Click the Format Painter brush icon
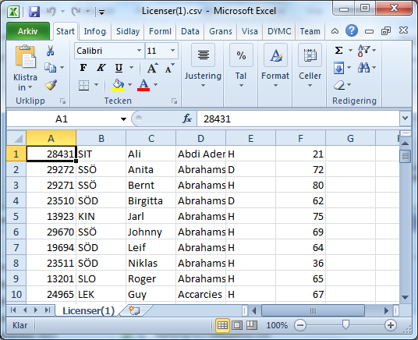This screenshot has height=340, width=418. pos(51,85)
